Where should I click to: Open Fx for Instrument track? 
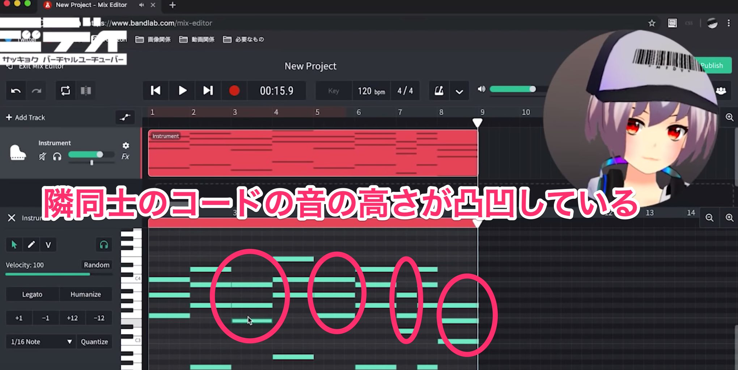pos(125,156)
